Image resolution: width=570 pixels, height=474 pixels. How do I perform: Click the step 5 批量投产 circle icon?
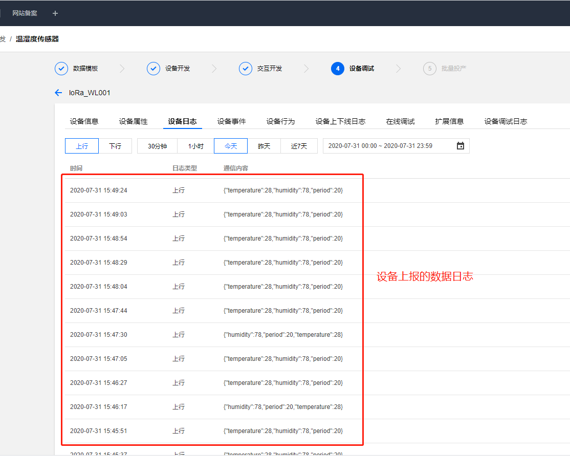point(430,69)
